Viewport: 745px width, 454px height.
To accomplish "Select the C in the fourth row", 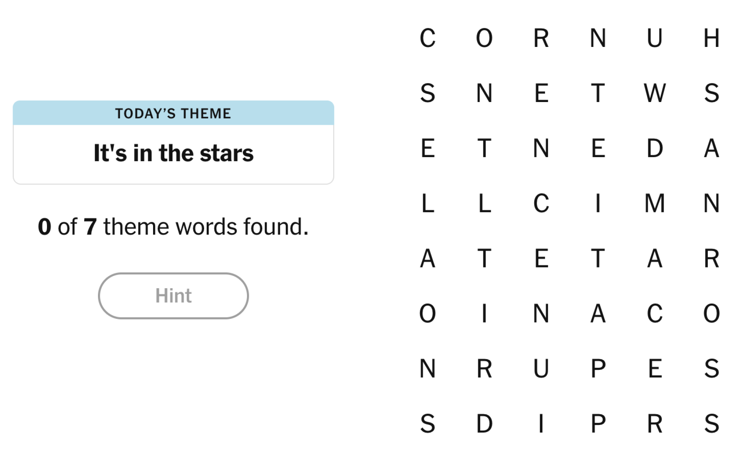I will (x=542, y=203).
